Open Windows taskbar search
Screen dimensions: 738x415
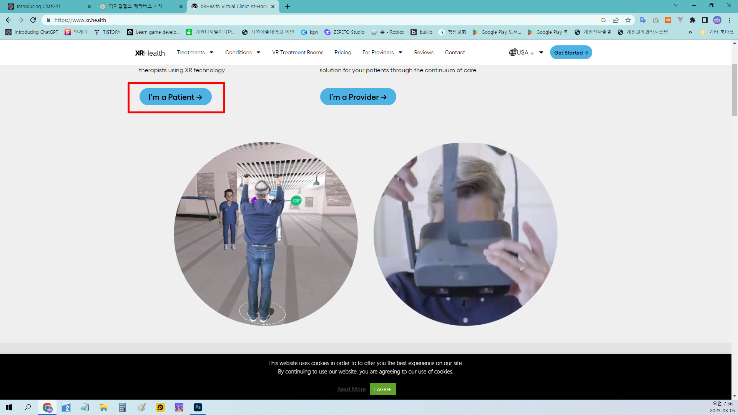[x=28, y=407]
